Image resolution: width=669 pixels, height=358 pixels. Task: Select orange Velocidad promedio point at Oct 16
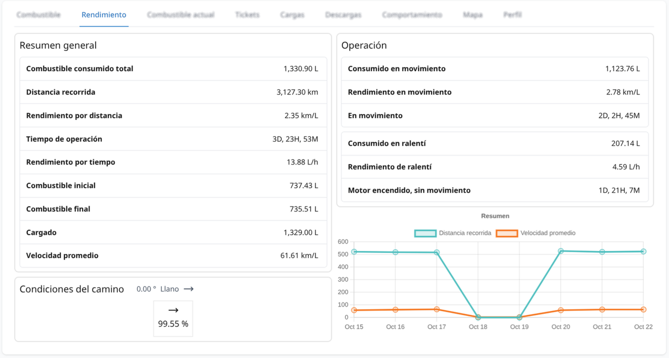coord(395,310)
